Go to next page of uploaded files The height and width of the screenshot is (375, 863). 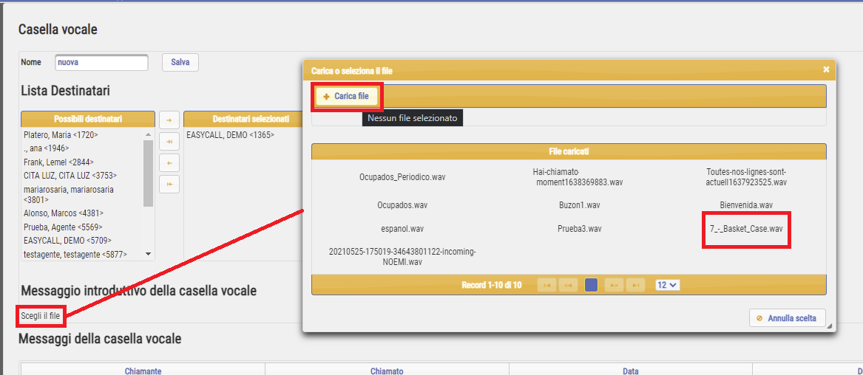tap(613, 285)
